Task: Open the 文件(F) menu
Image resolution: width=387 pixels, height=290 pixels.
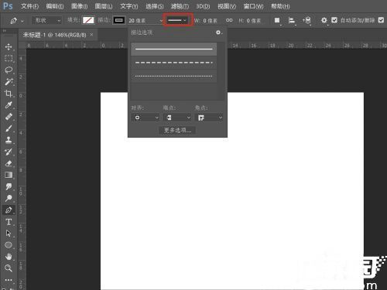Action: 29,6
